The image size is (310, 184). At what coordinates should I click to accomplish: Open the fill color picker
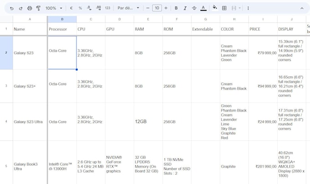(x=215, y=8)
